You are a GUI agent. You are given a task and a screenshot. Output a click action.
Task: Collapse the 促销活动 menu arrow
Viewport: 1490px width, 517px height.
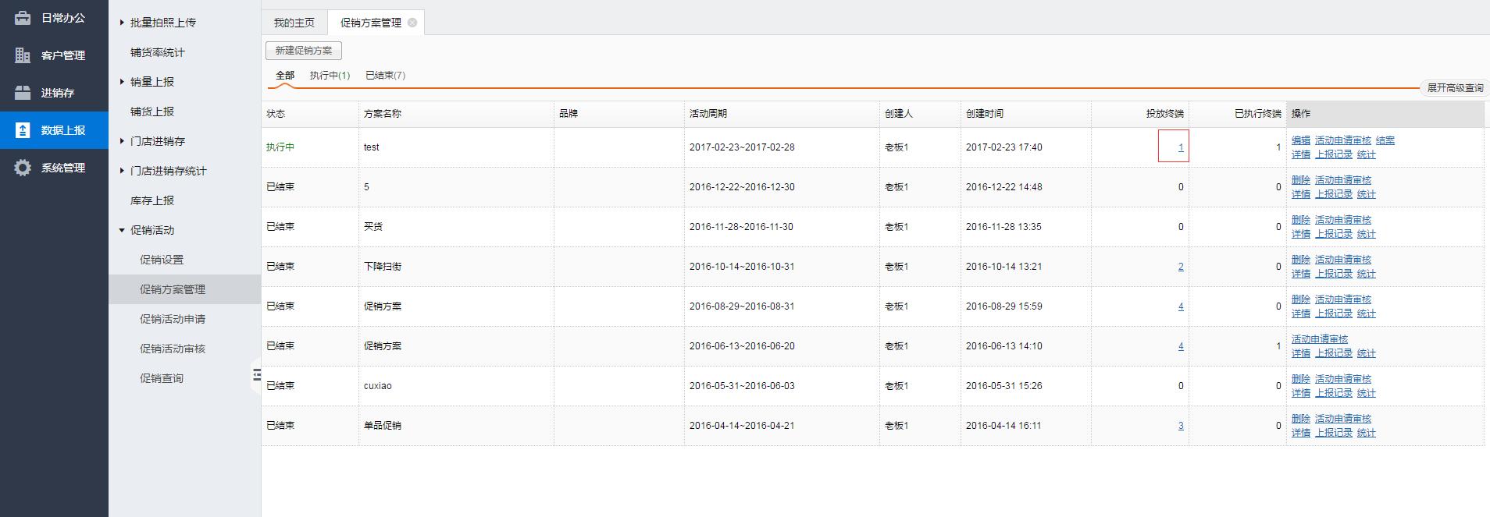122,230
